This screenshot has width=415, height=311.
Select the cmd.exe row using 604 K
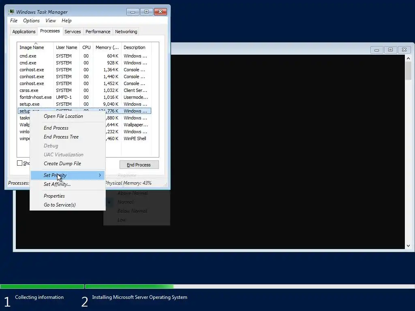click(84, 56)
